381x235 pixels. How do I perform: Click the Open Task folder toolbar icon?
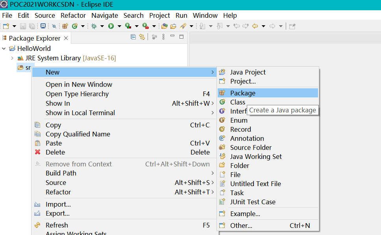(173, 26)
